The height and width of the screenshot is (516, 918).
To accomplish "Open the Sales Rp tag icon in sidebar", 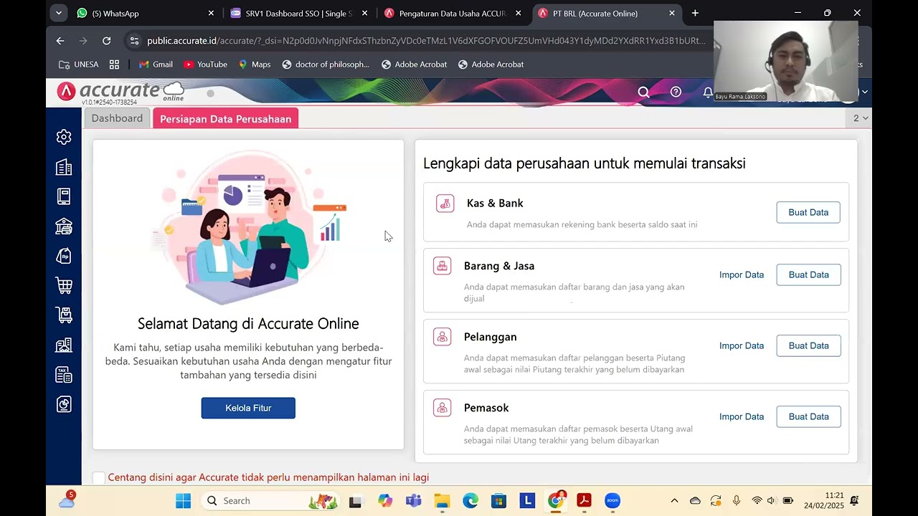I will [x=64, y=256].
